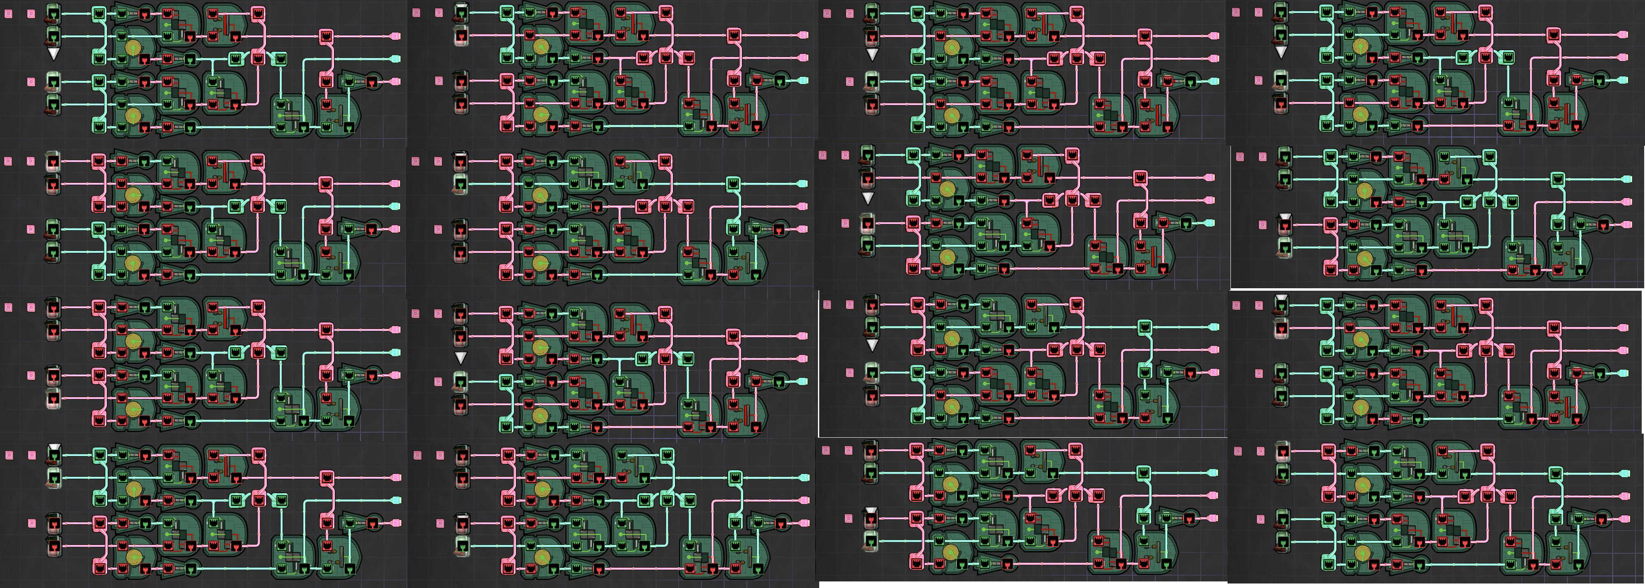Click upper yellow dial gate in top-left circuit

point(133,47)
